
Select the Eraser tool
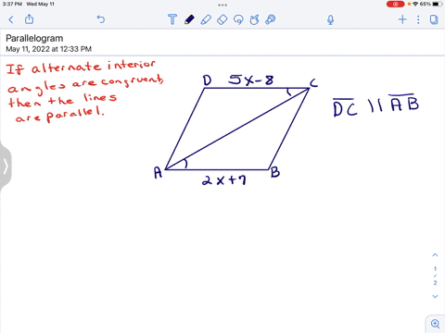(x=222, y=19)
